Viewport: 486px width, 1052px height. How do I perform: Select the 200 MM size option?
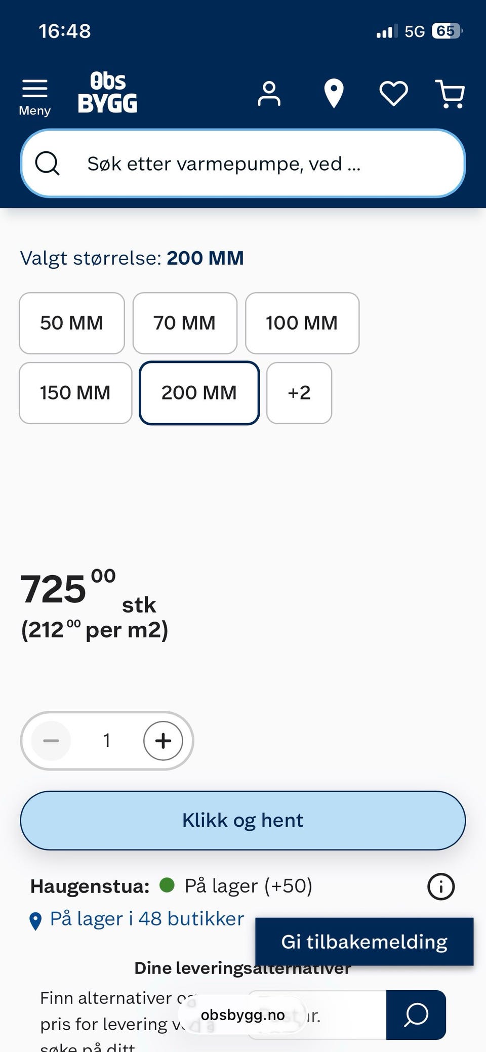pos(199,393)
